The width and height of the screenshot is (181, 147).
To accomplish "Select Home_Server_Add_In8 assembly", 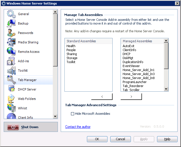I will coord(139,78).
